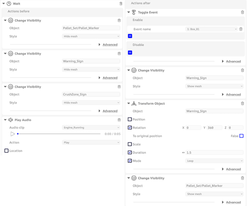Open Event name dropdown showing Box_01
Image resolution: width=247 pixels, height=206 pixels.
[x=211, y=29]
